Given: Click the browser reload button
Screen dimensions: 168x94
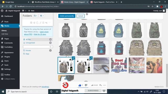Looking at the screenshot, I should click(10, 6).
